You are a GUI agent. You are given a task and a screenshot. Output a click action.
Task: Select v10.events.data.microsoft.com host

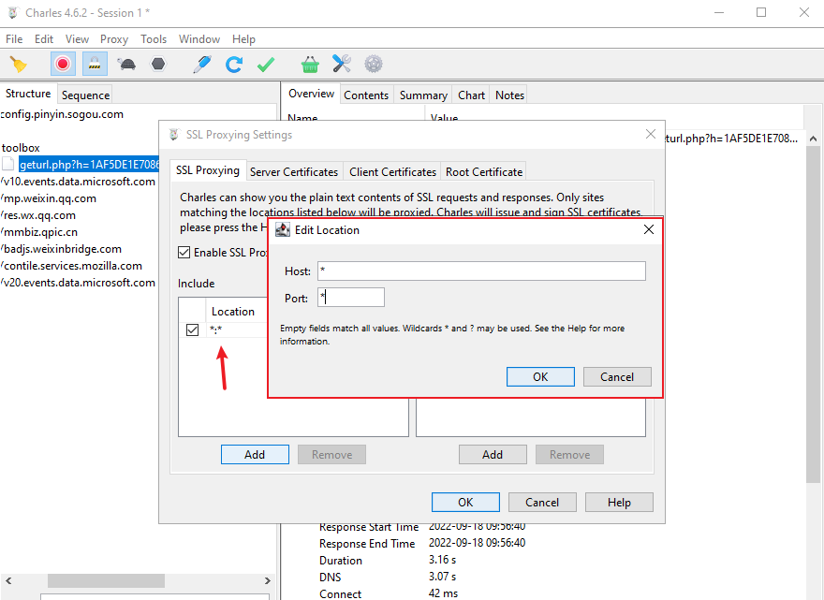[x=79, y=182]
